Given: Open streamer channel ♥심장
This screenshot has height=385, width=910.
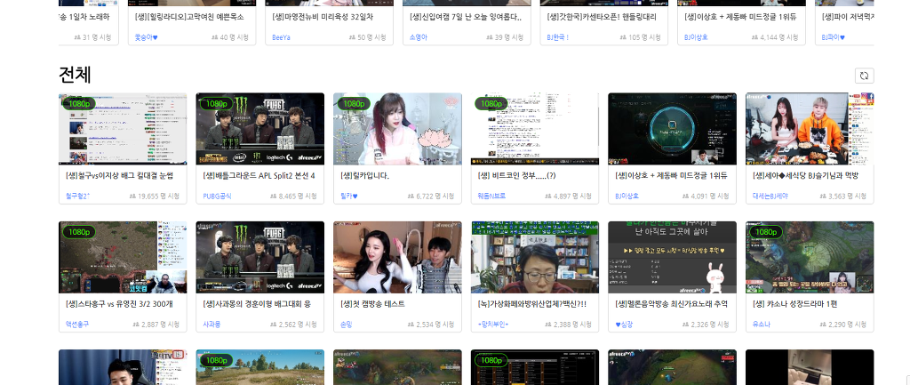Looking at the screenshot, I should [x=624, y=325].
